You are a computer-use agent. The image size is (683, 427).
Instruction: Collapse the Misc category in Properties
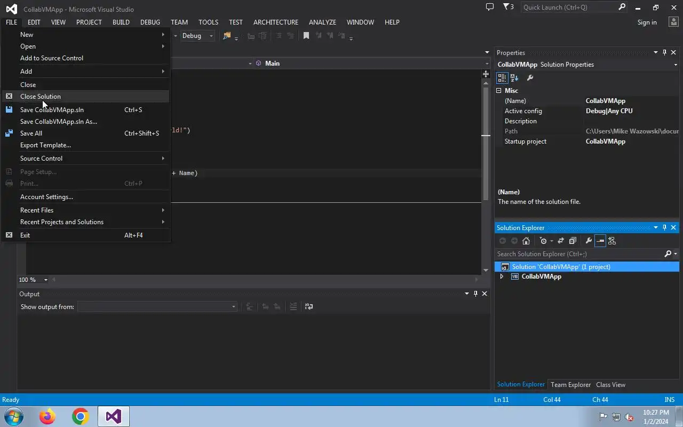tap(500, 91)
